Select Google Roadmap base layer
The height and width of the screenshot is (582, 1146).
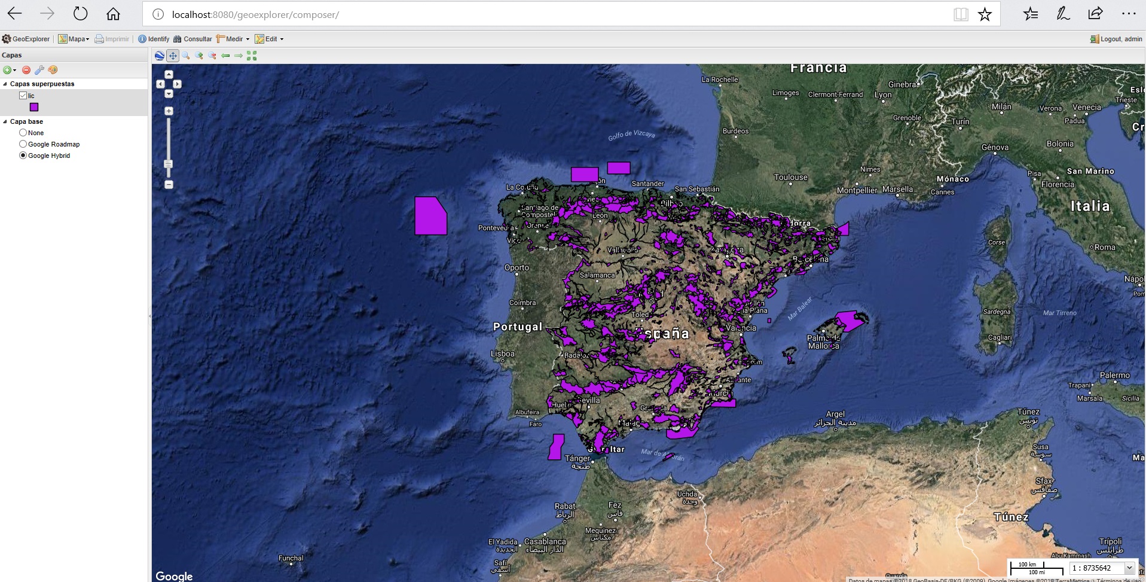pos(23,144)
